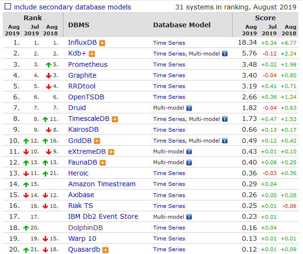Click Time Series model link in DolphinDB row

(x=169, y=228)
